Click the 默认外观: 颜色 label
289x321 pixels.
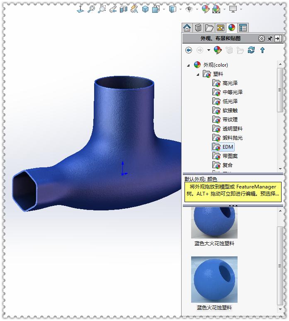[201, 179]
